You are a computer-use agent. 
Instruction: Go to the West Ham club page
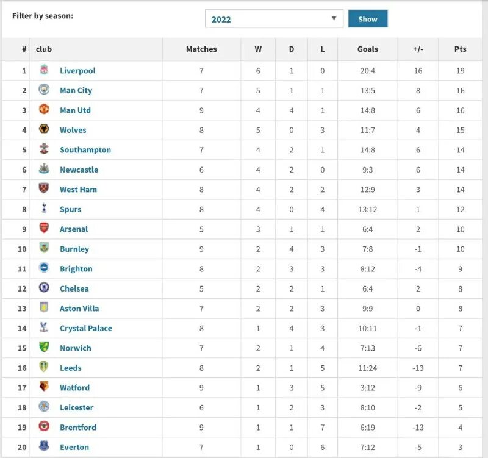pyautogui.click(x=78, y=190)
